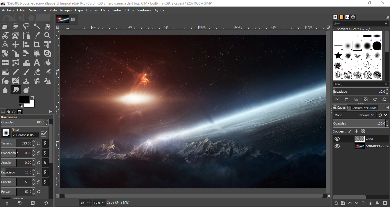Select the Warp Transform tool
The image size is (390, 207).
pos(26,63)
